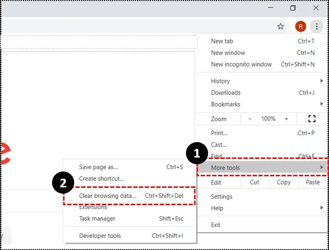Open Settings from the Chrome menu

point(262,197)
